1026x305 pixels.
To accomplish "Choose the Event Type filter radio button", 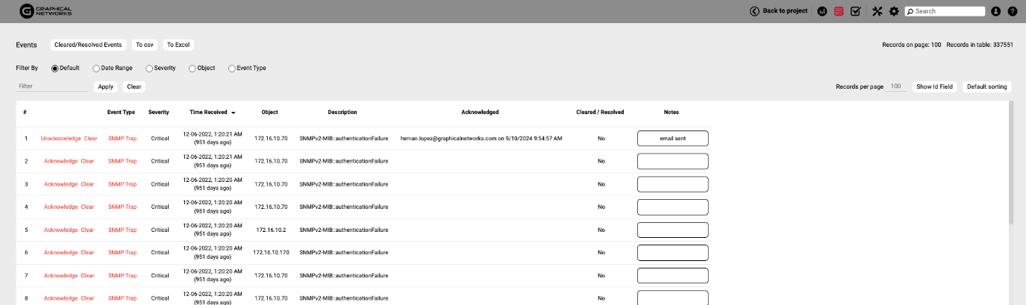I will pyautogui.click(x=231, y=69).
